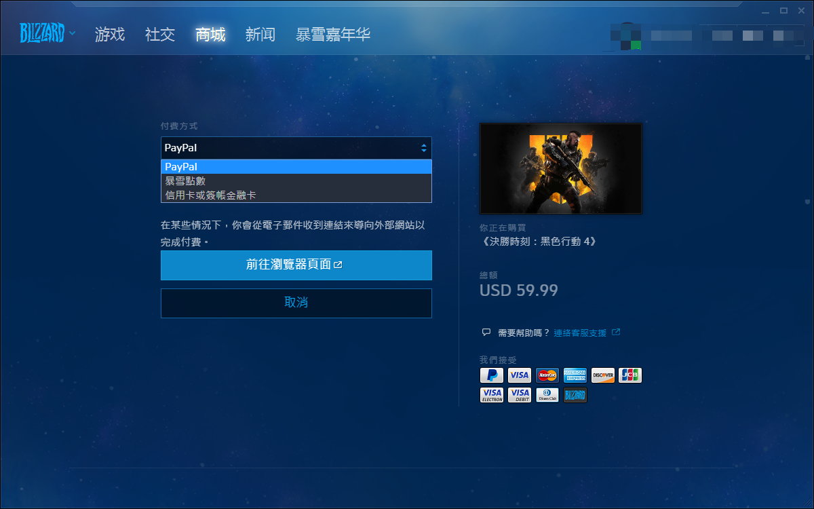This screenshot has height=509, width=814.
Task: Select 信用卡或簽帳金融卡 payment option
Action: coord(296,195)
